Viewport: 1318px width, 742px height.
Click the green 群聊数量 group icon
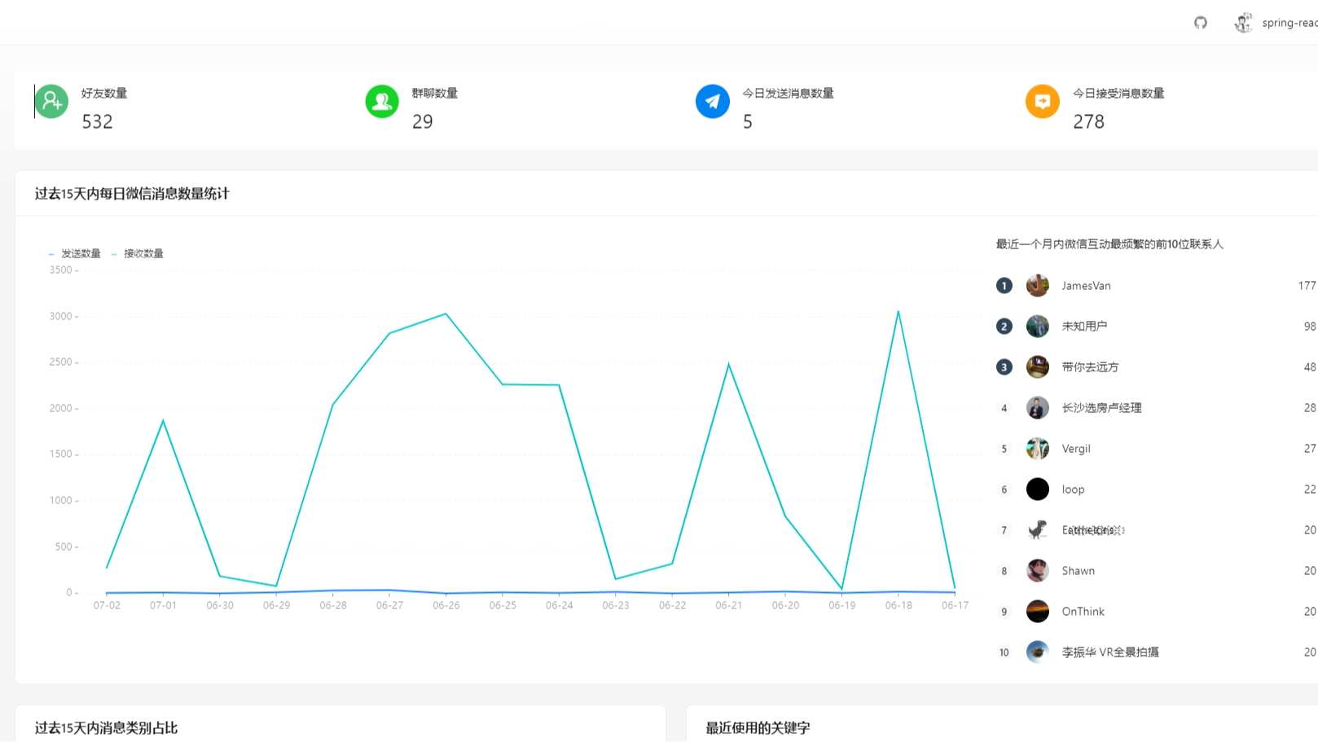coord(382,101)
